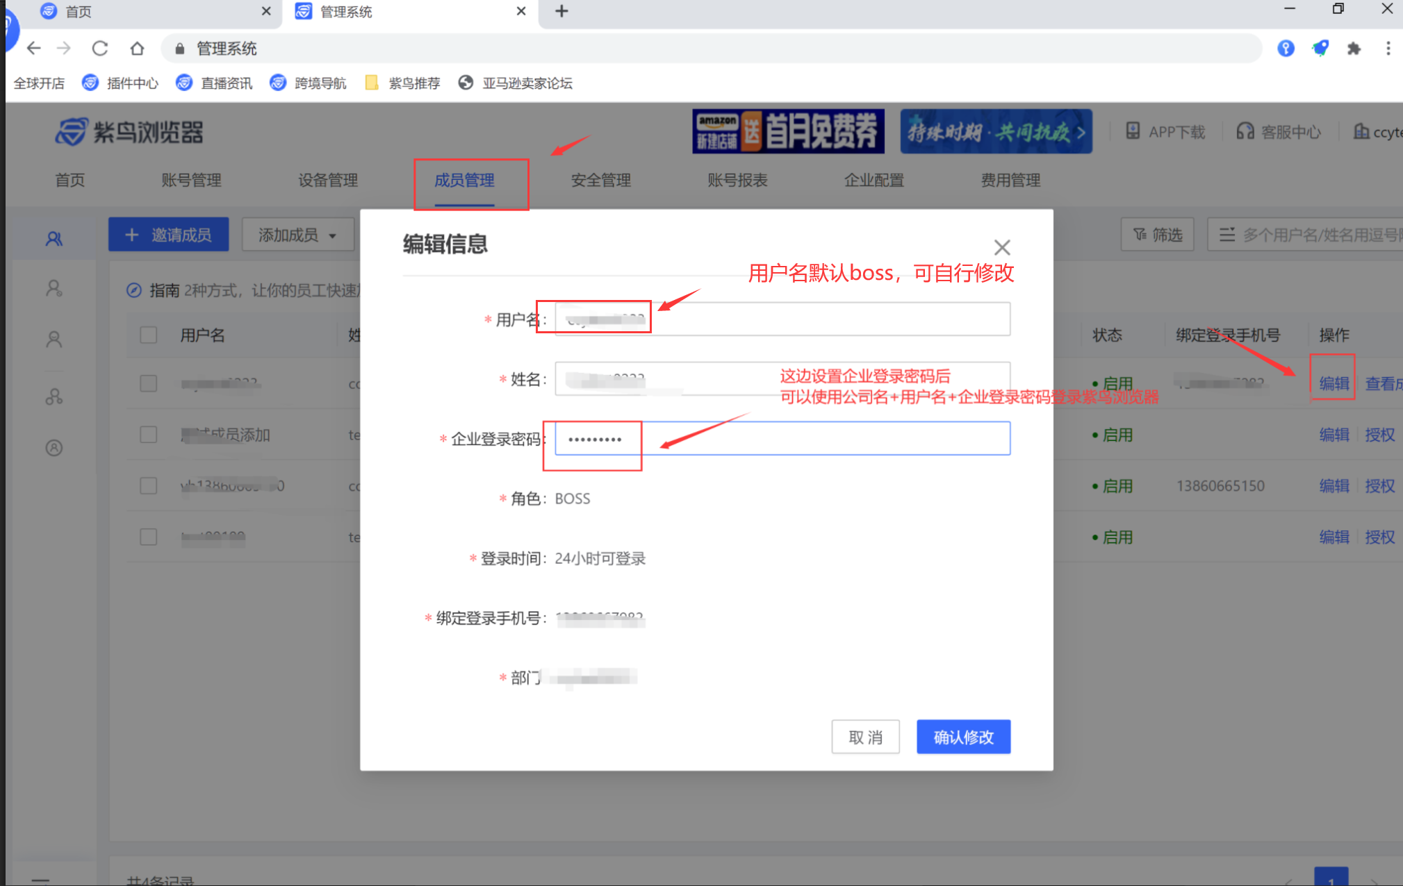Image resolution: width=1403 pixels, height=886 pixels.
Task: Open the browser three-dot menu
Action: tap(1388, 48)
